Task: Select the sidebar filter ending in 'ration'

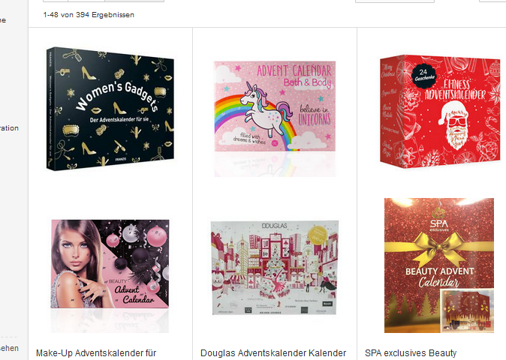Action: (9, 128)
